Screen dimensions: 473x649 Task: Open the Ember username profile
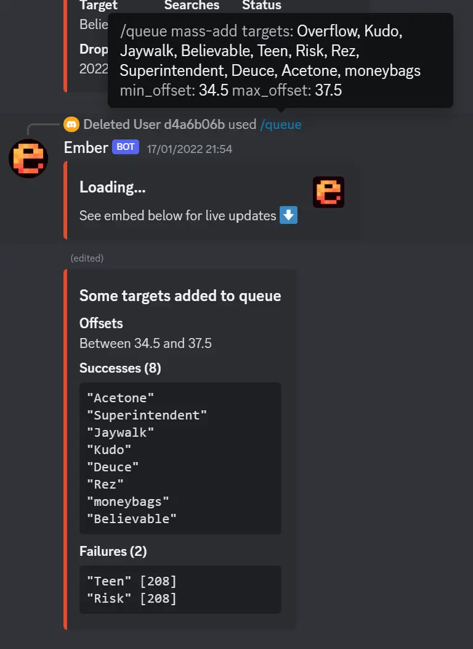(86, 147)
